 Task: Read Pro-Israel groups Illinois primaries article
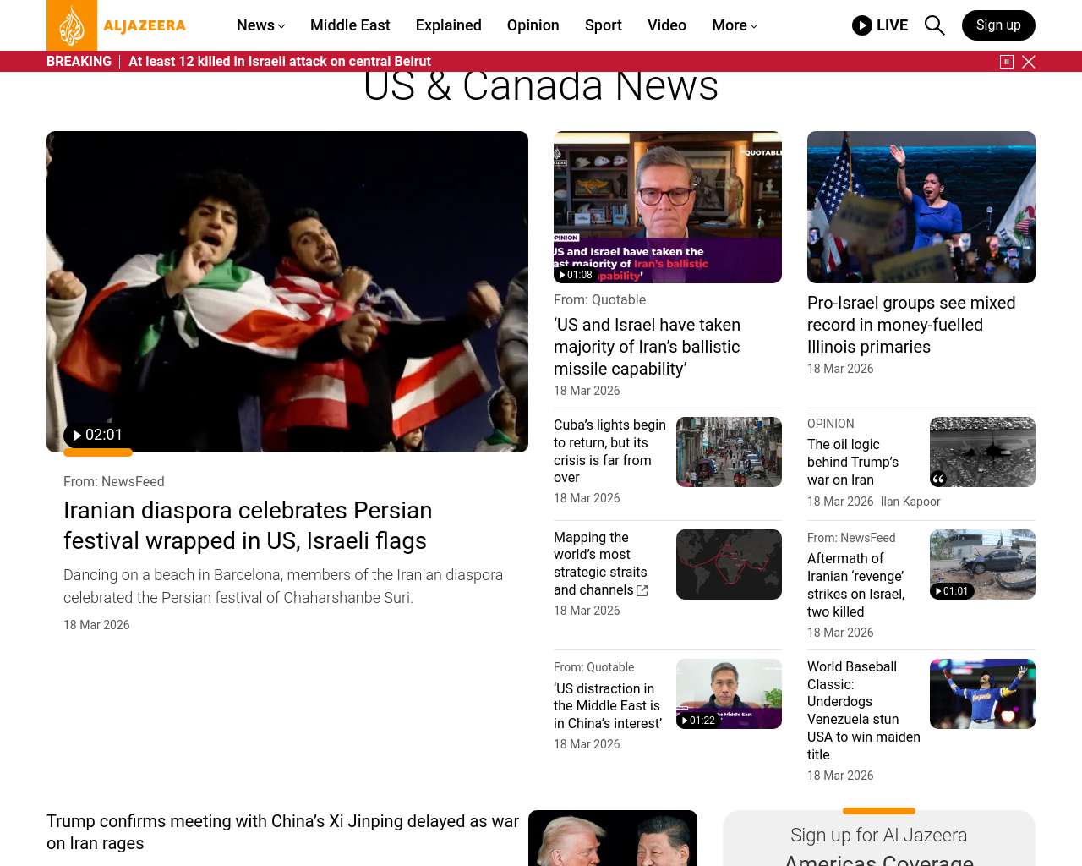coord(910,325)
